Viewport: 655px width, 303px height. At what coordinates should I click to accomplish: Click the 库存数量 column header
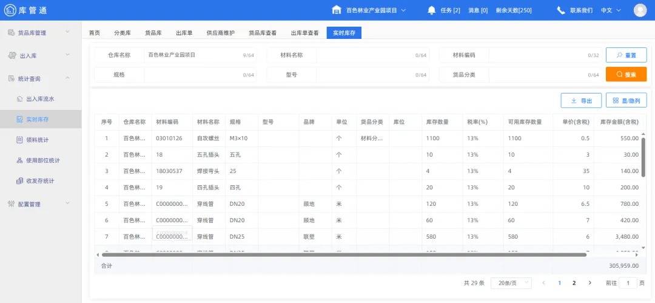(x=437, y=122)
